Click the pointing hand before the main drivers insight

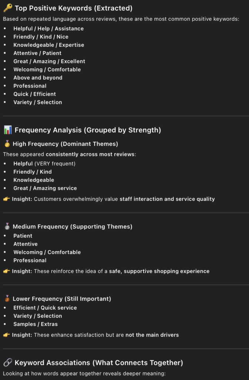coord(6,335)
